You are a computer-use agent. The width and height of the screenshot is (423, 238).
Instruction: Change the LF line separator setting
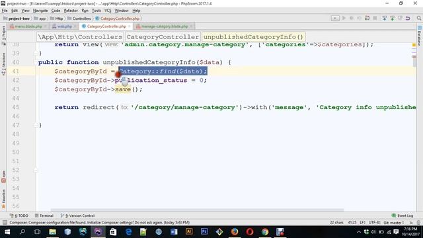pos(362,223)
